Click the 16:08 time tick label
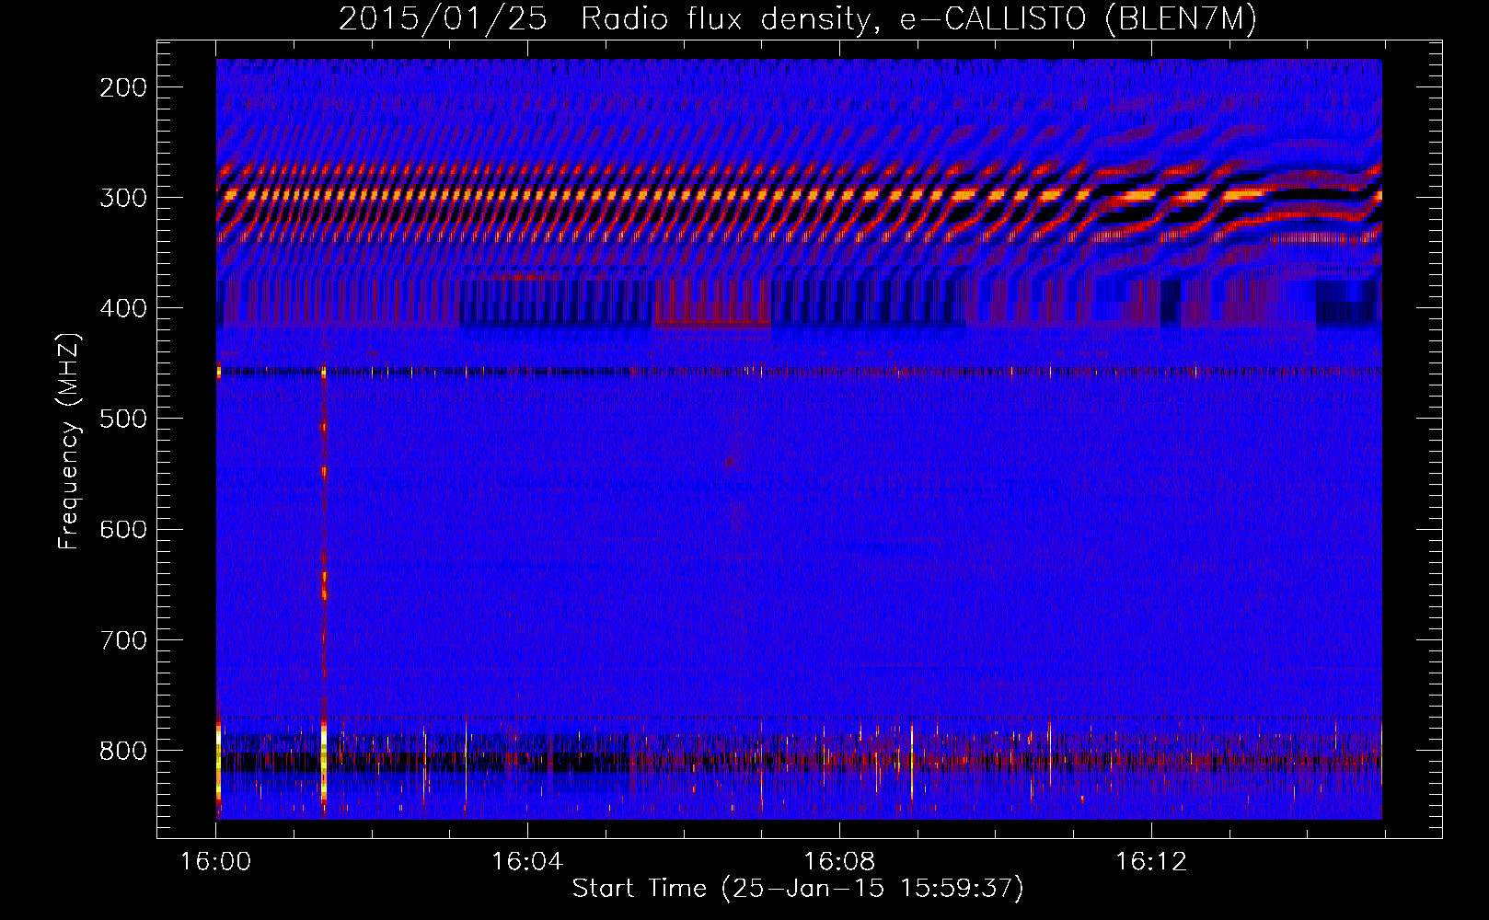1489x920 pixels. pyautogui.click(x=839, y=861)
